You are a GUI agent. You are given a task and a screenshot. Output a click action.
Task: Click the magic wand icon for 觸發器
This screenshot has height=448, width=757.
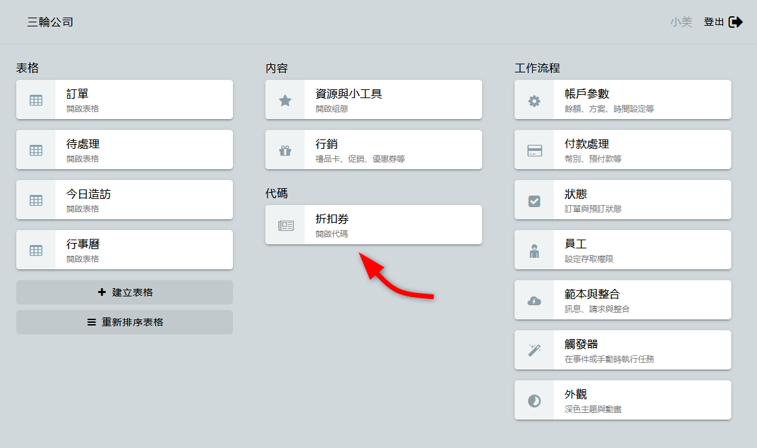(x=534, y=351)
